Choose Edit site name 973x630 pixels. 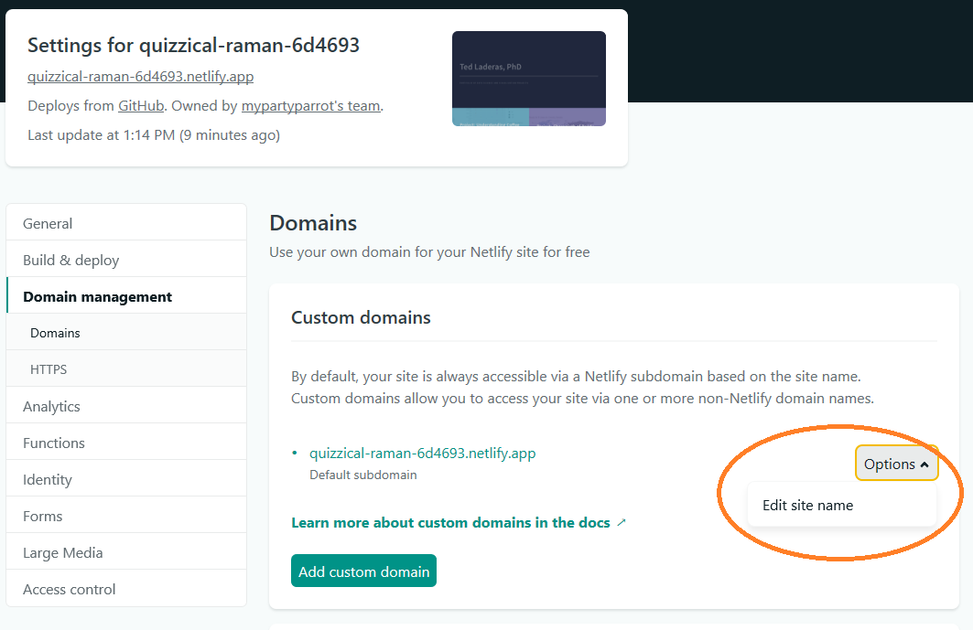pos(841,506)
